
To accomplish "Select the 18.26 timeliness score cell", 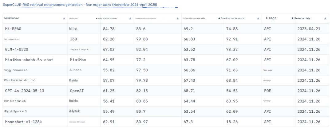I will (x=232, y=122).
